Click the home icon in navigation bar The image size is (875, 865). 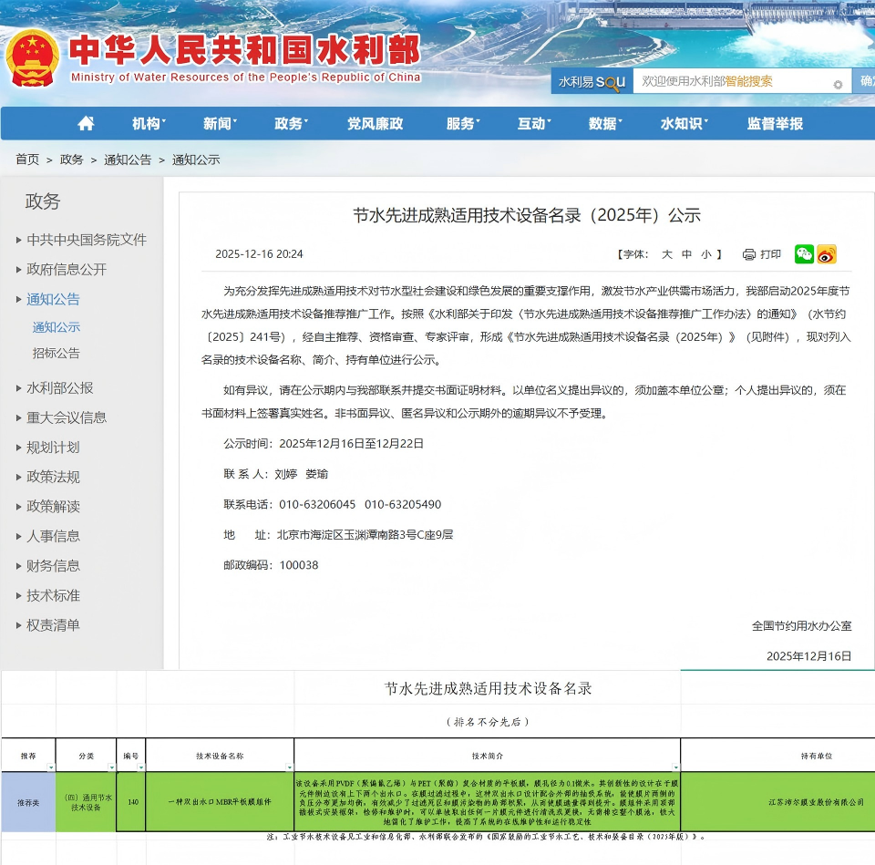[x=86, y=124]
